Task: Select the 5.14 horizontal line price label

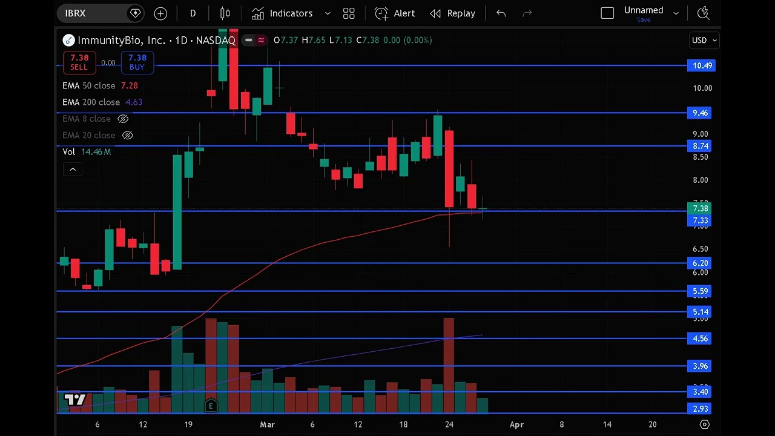Action: pyautogui.click(x=699, y=312)
